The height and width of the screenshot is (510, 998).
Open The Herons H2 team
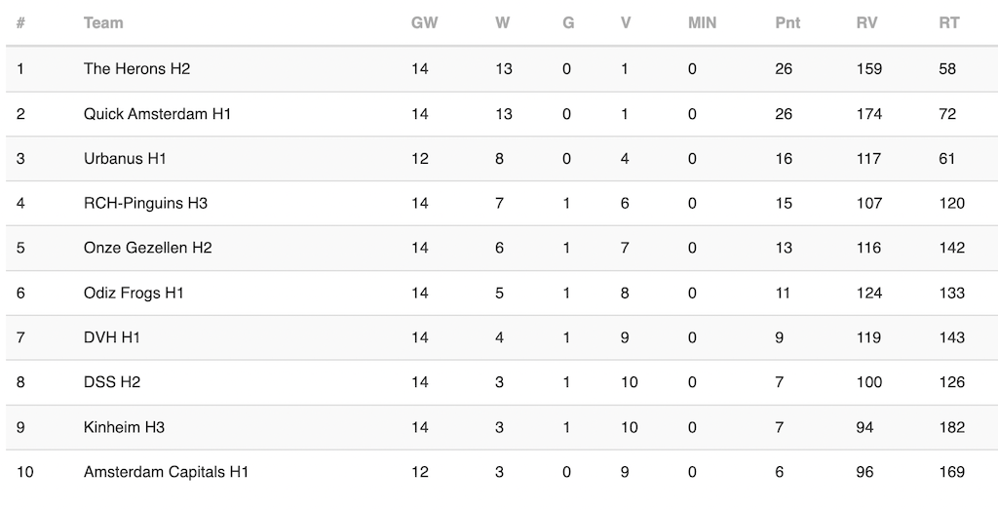pyautogui.click(x=136, y=69)
